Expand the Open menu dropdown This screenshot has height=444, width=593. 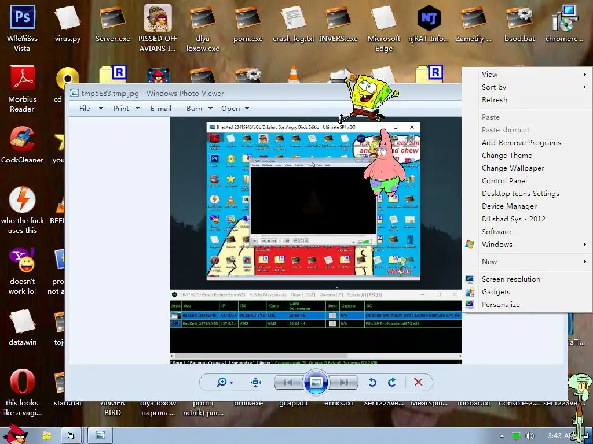pos(235,109)
